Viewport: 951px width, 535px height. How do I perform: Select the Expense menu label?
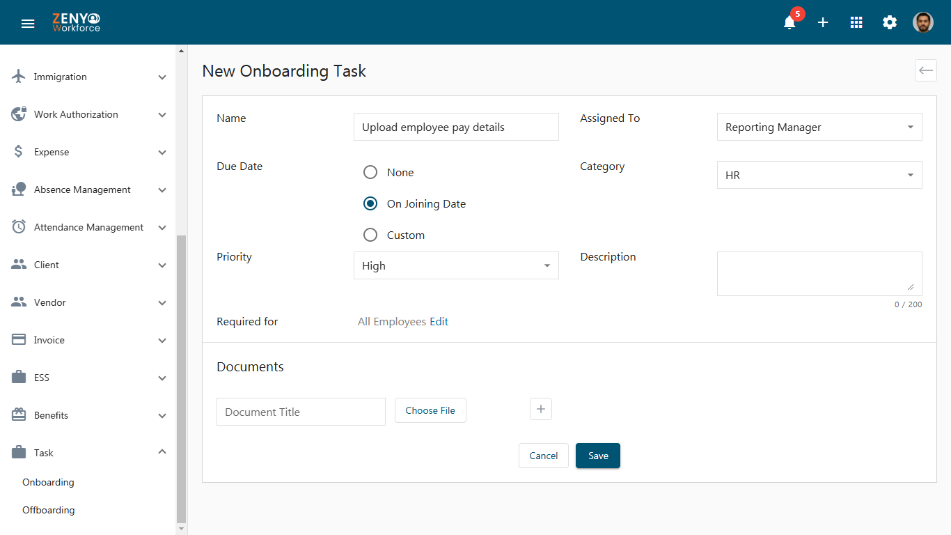(52, 152)
